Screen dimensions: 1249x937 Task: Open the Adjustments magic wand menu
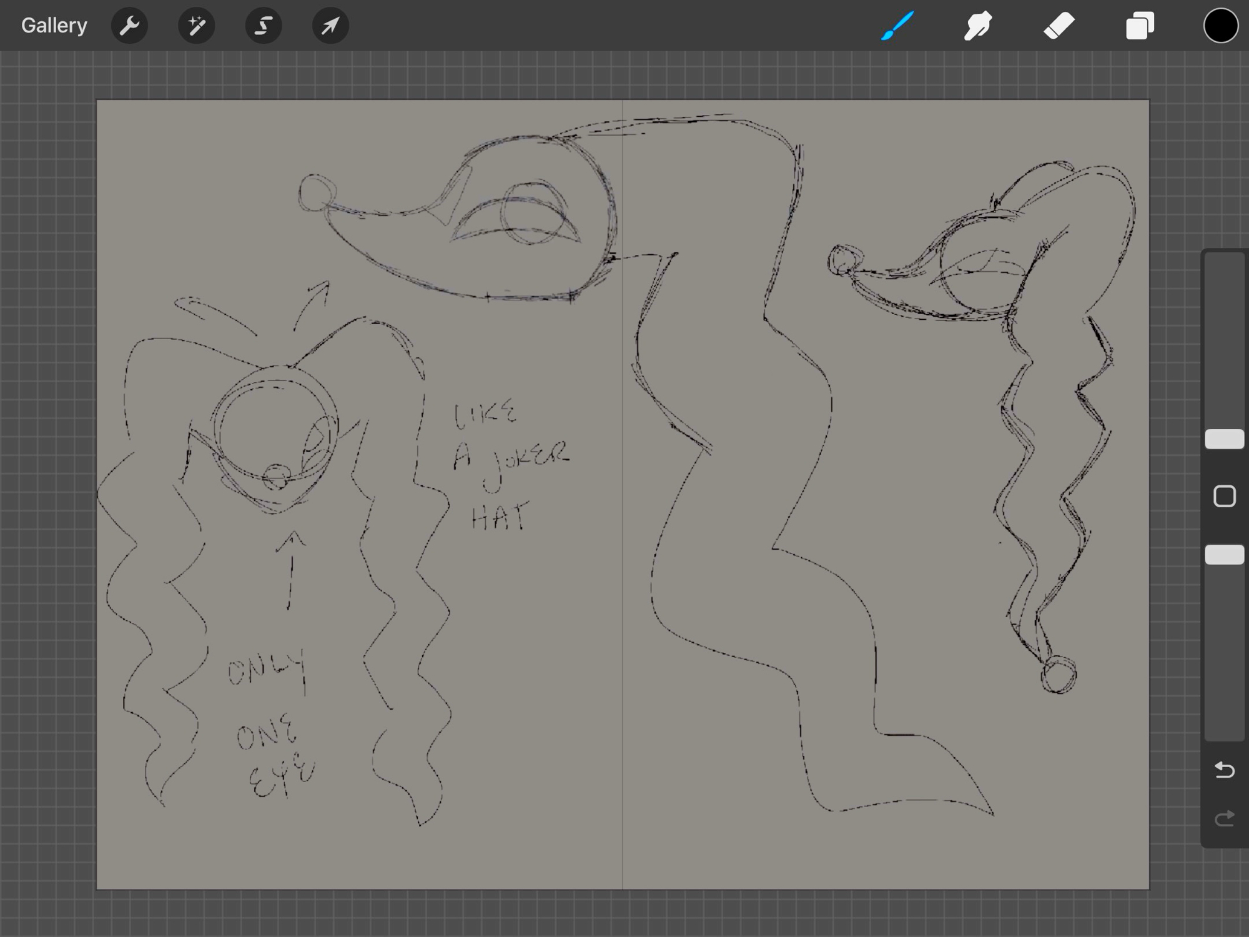[197, 26]
